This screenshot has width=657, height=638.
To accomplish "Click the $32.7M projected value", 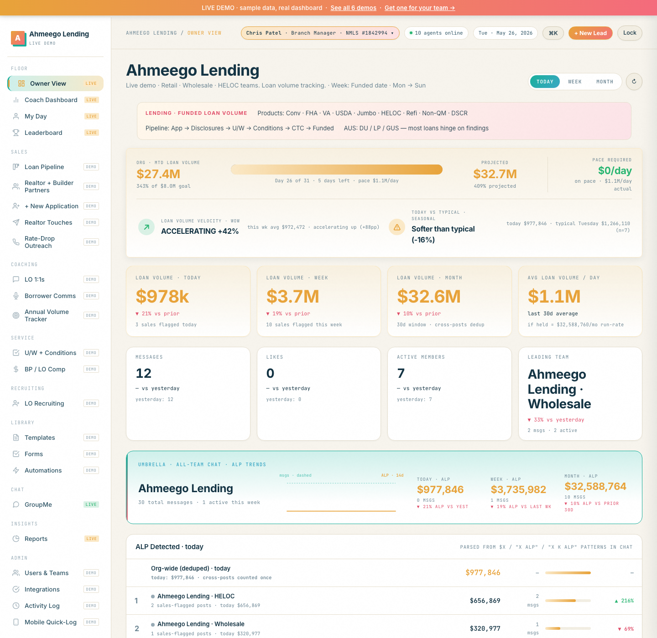I will [495, 174].
